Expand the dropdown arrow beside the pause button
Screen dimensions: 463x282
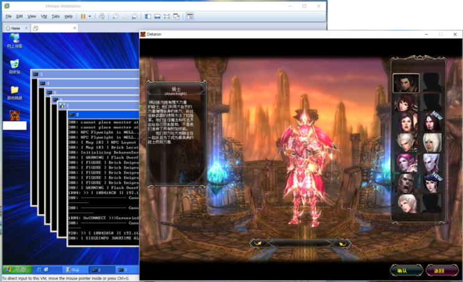[90, 16]
